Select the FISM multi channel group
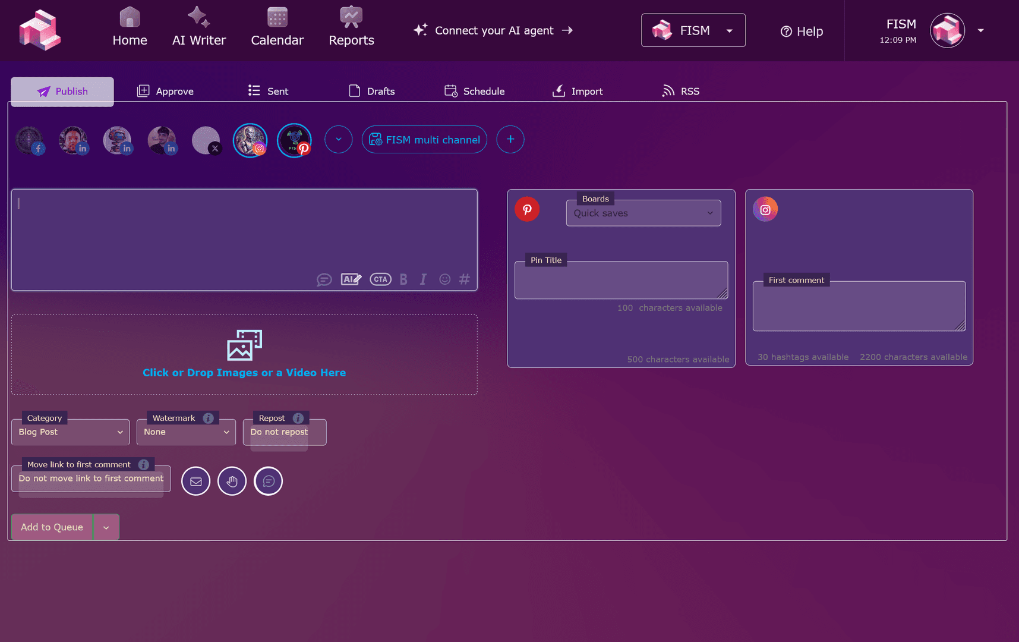 tap(424, 140)
